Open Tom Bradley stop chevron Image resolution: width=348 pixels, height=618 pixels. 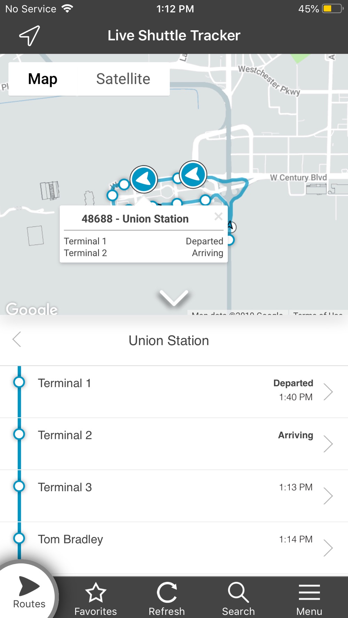(x=328, y=548)
